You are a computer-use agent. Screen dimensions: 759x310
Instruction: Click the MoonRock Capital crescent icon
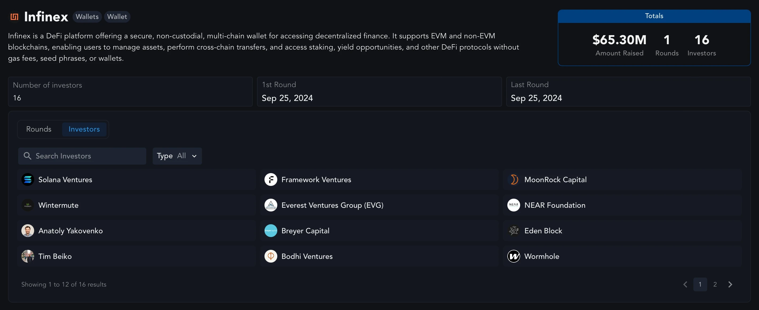513,180
